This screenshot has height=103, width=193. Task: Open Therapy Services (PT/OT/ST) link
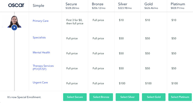(x=43, y=67)
